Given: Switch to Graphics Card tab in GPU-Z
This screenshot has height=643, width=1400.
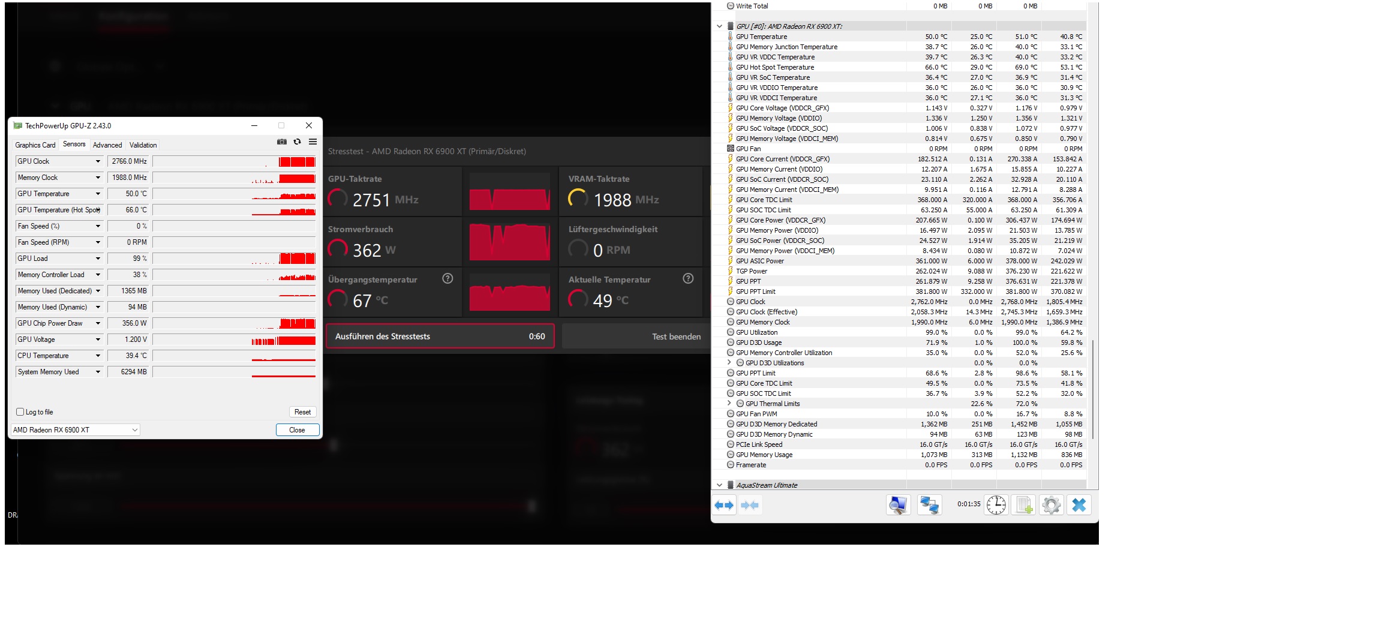Looking at the screenshot, I should pyautogui.click(x=35, y=145).
